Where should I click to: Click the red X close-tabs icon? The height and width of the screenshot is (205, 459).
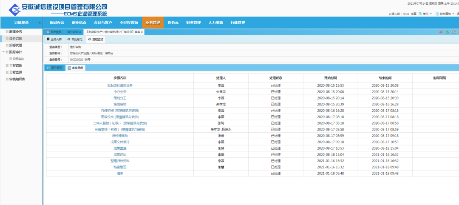(x=441, y=32)
